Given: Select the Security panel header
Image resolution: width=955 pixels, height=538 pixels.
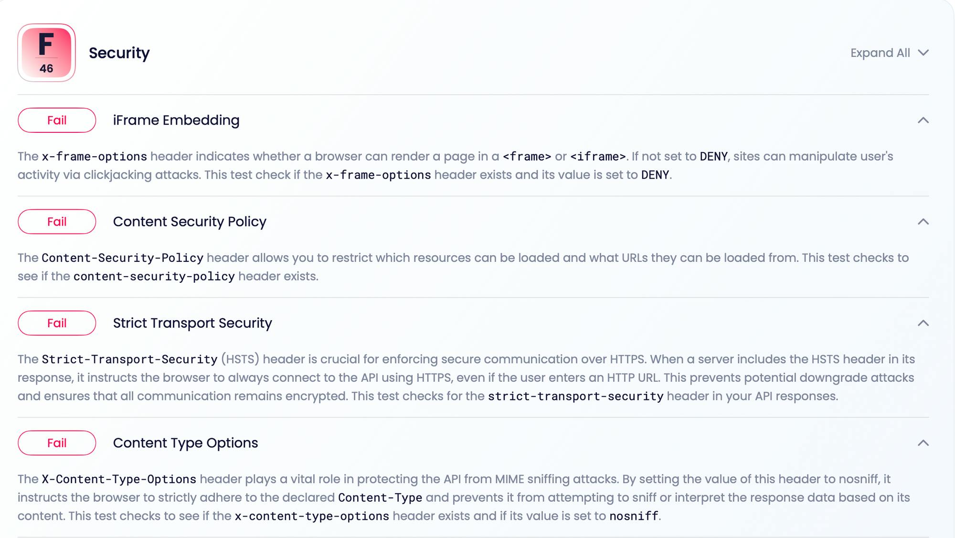Looking at the screenshot, I should coord(119,53).
